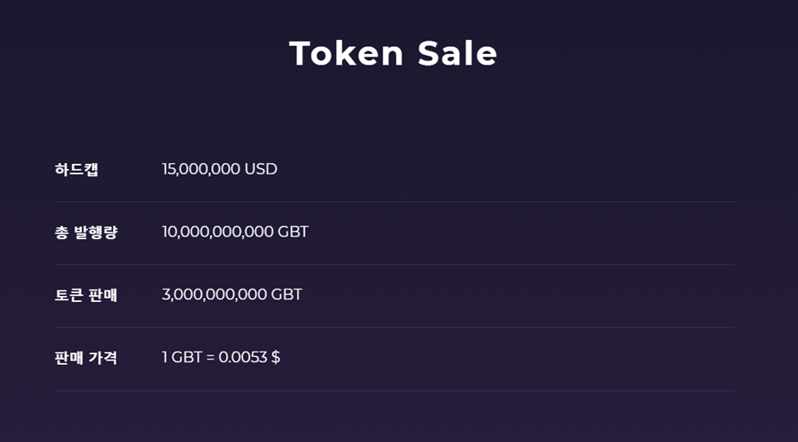
Task: Click GBT in the 총 발행량 row
Action: point(293,232)
